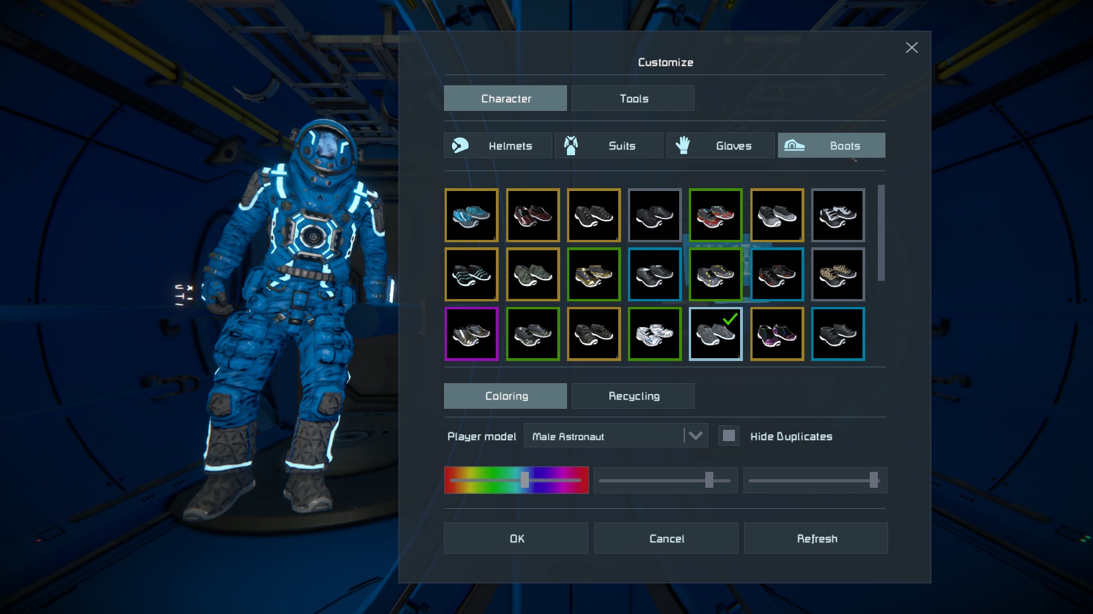The width and height of the screenshot is (1093, 614).
Task: Expand Male Astronaut dropdown arrow
Action: pos(695,436)
